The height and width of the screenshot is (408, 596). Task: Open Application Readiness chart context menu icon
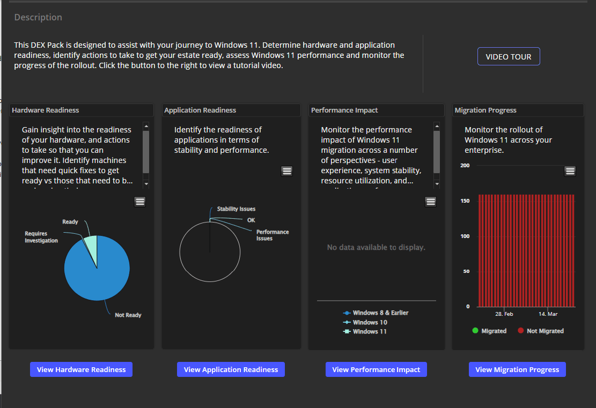coord(287,171)
